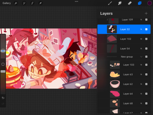Tap the Layer 54 whisk thumbnail
This screenshot has width=153, height=115.
112,49
